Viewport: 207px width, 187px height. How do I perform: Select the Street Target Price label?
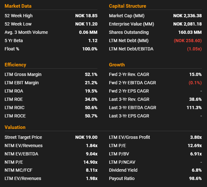coord(23,137)
